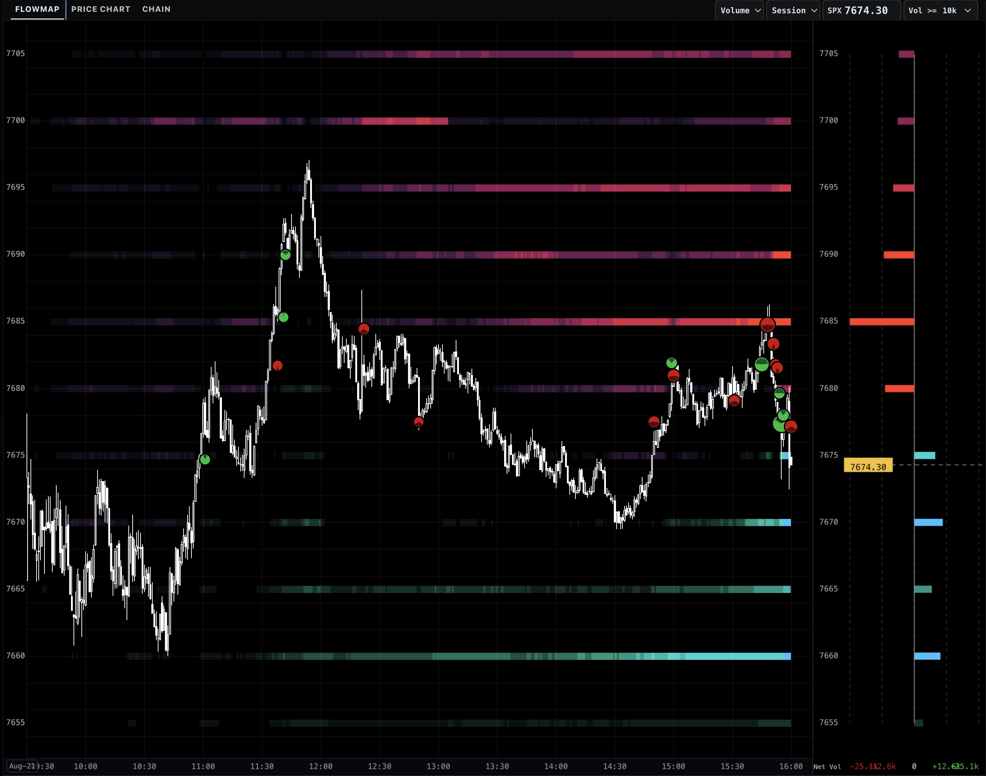This screenshot has height=776, width=986.
Task: Click the Net Vol zero axis label
Action: 914,766
